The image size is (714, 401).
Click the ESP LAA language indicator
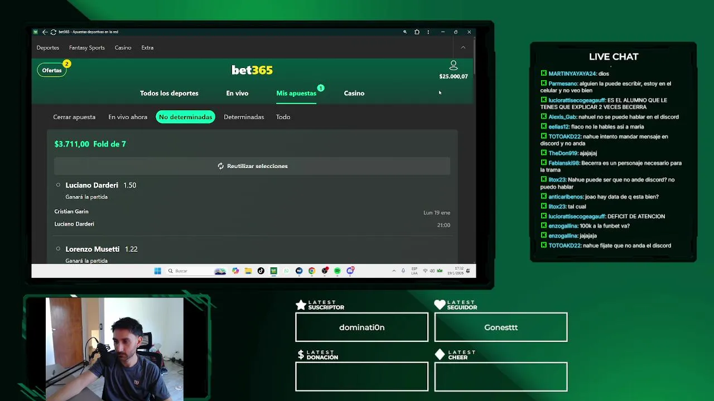[414, 271]
